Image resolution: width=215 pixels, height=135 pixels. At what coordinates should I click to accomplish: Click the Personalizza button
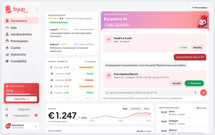tap(199, 8)
